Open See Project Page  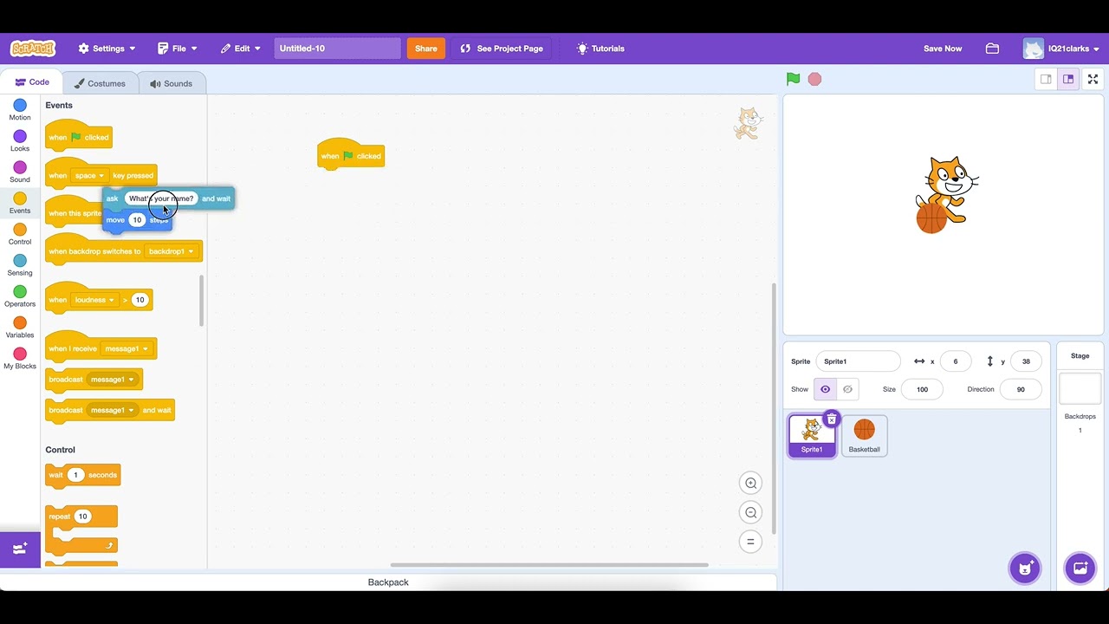[502, 49]
